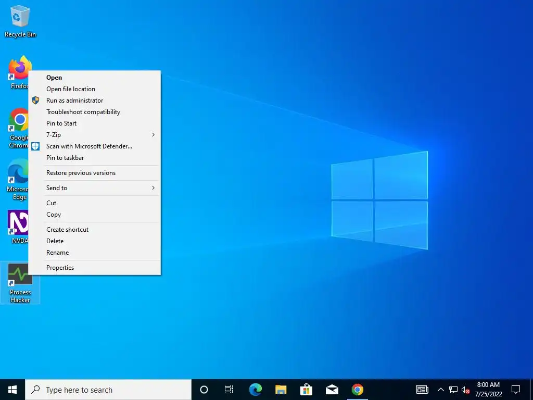Switch to Chrome on the taskbar
The image size is (533, 400).
click(357, 390)
